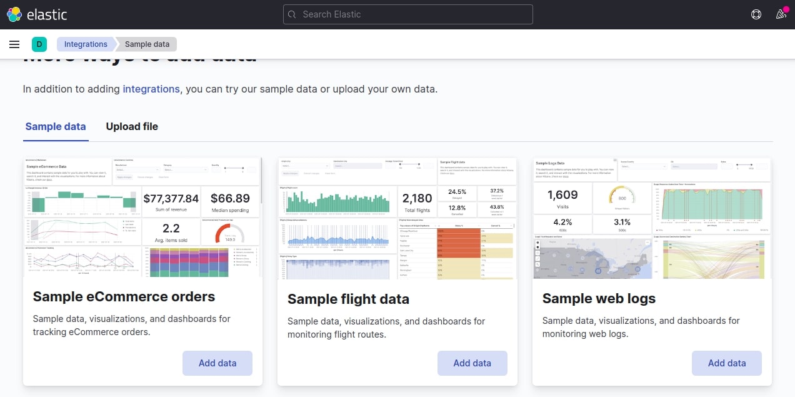This screenshot has width=795, height=397.
Task: Click the flight data dashboard preview thumbnail
Action: pyautogui.click(x=397, y=218)
